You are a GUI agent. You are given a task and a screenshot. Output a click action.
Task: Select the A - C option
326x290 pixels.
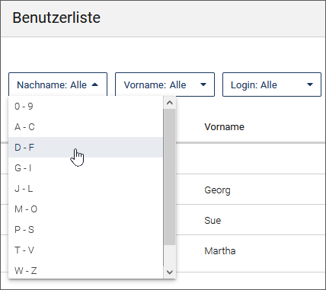pos(85,127)
